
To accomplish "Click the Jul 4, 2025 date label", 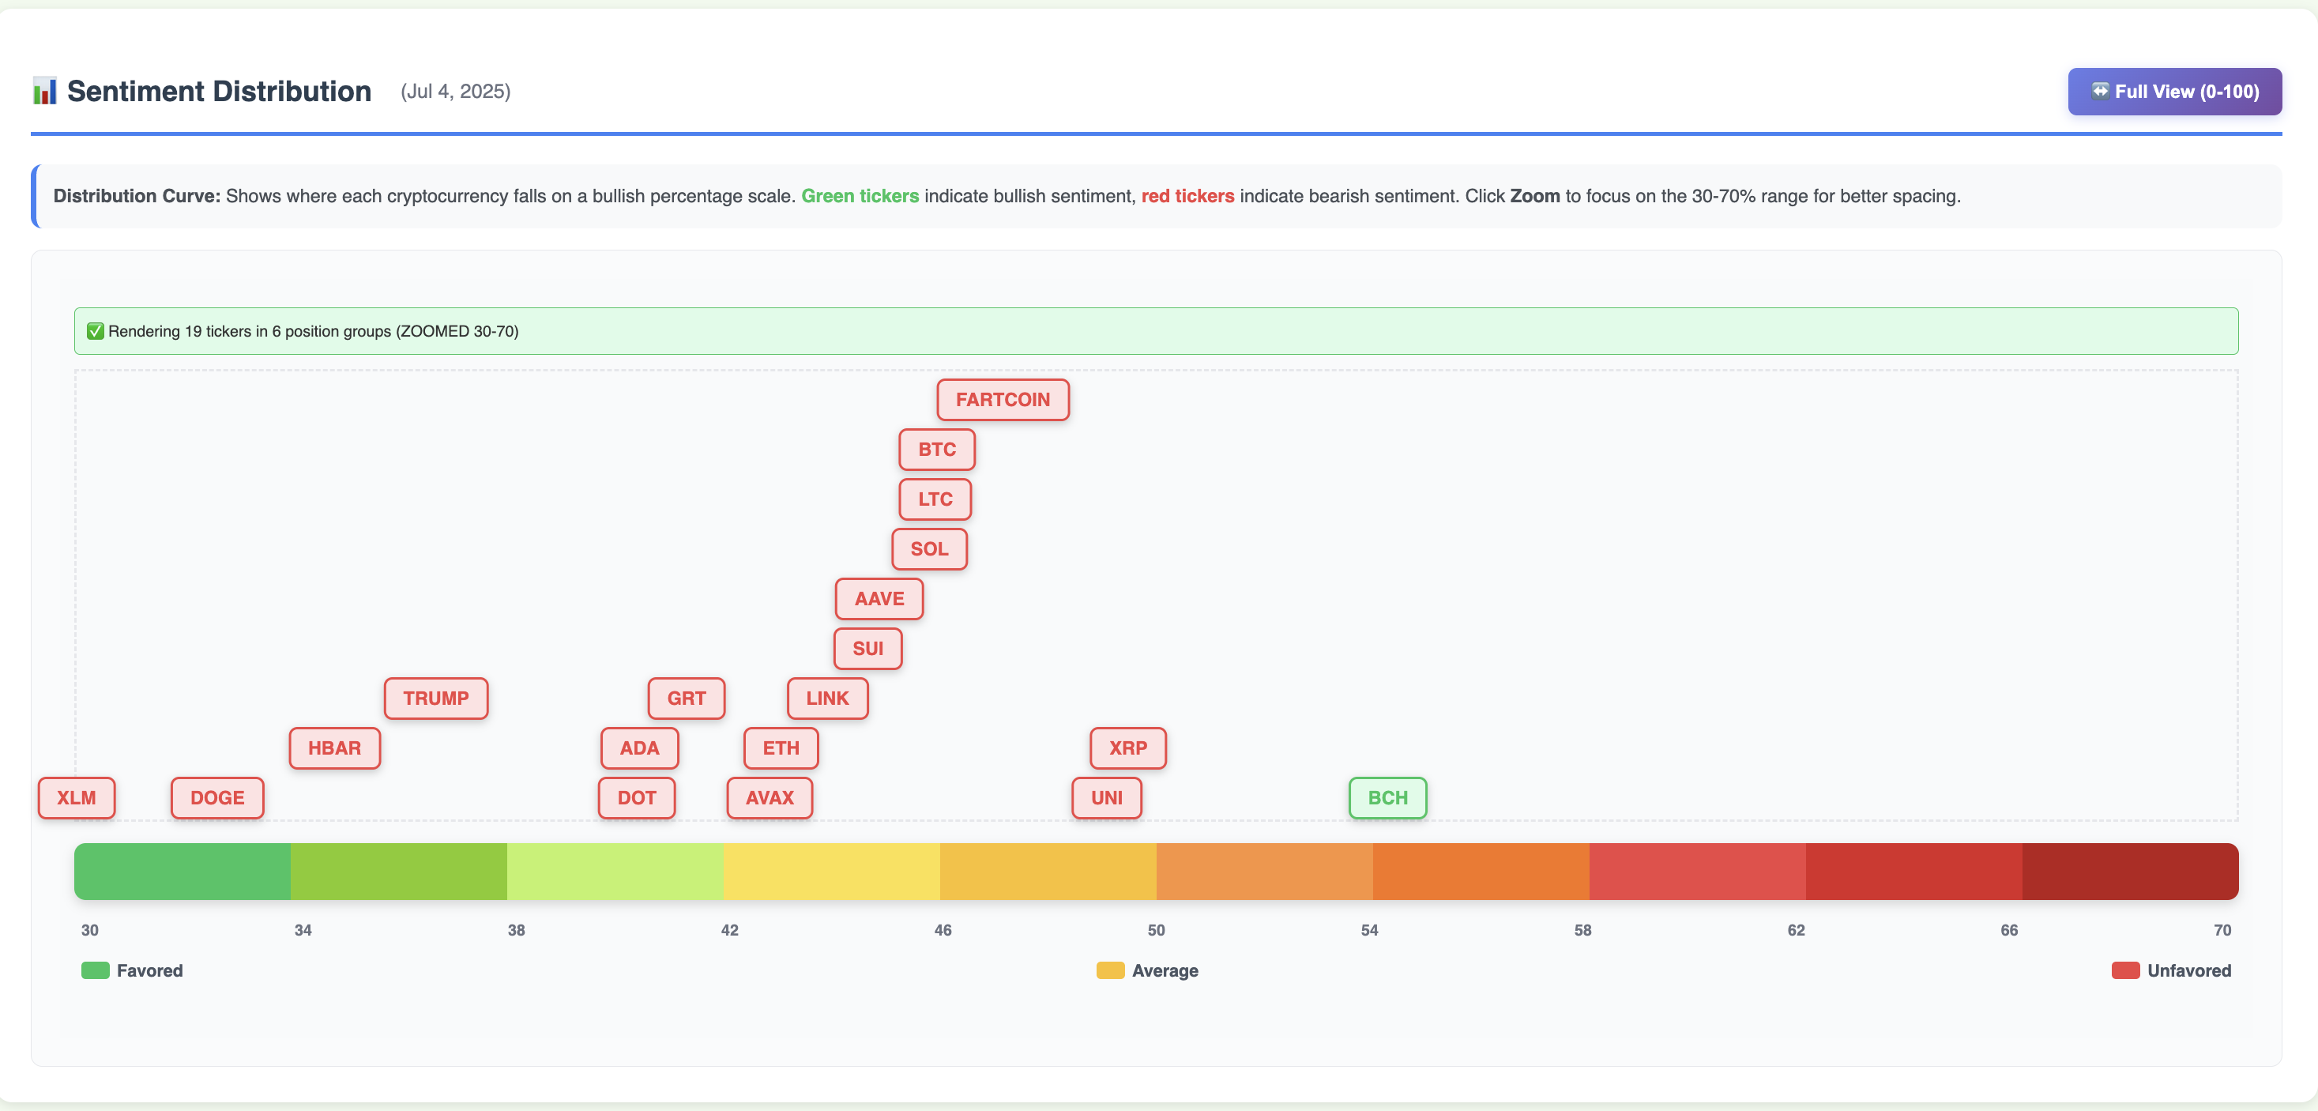I will click(x=454, y=91).
